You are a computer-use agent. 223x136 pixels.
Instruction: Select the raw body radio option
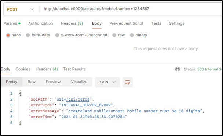114,35
